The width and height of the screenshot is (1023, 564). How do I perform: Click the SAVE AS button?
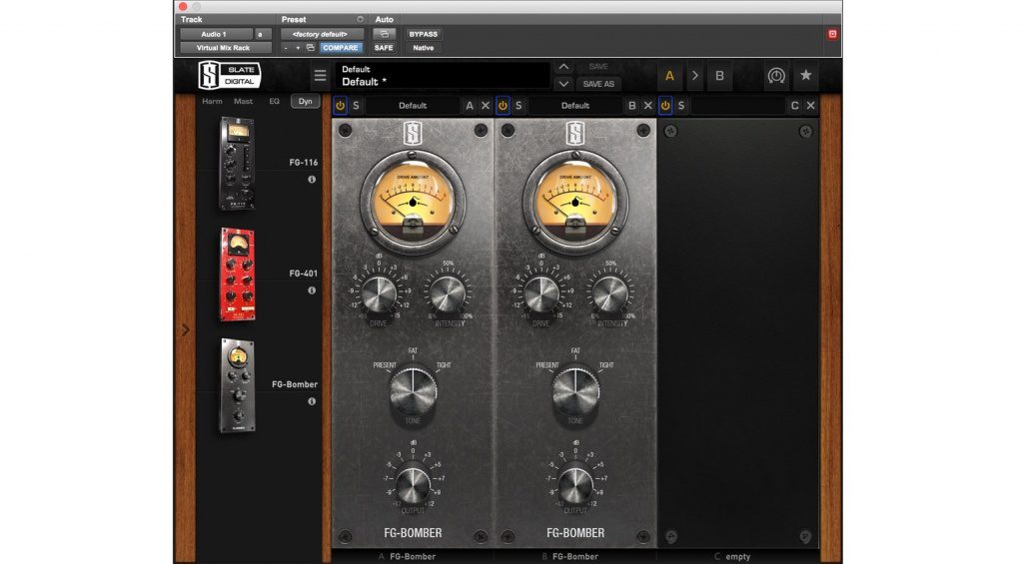598,84
